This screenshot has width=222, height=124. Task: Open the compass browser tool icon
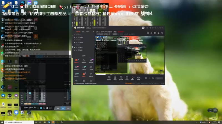click(91, 68)
